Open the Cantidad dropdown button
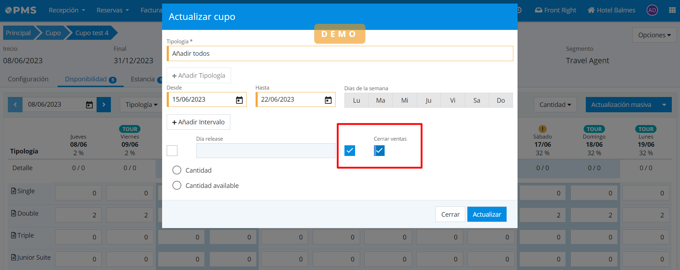 [x=555, y=105]
